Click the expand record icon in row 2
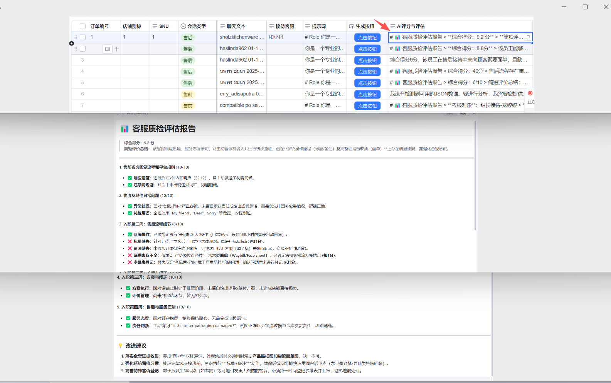 (x=108, y=49)
